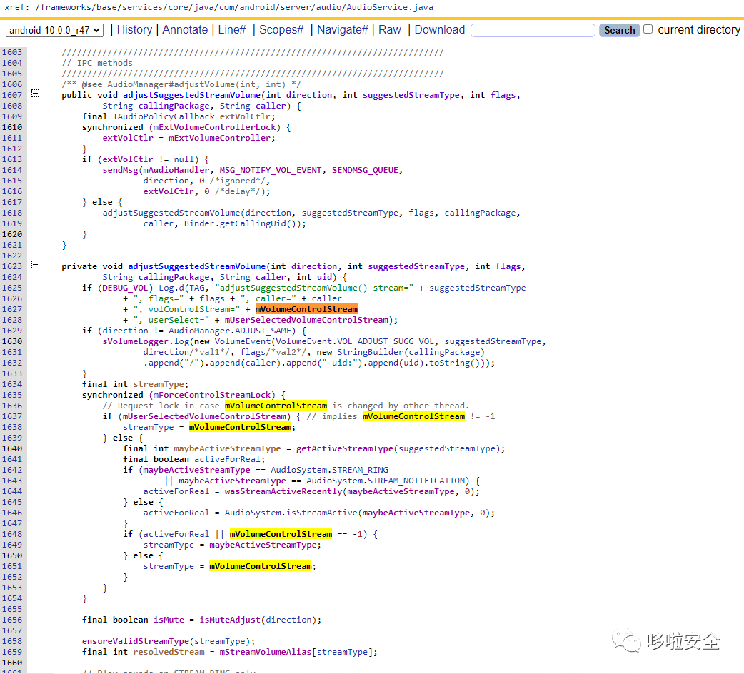Click IAudioPolicyCallback type reference
The image size is (744, 674).
pos(164,116)
